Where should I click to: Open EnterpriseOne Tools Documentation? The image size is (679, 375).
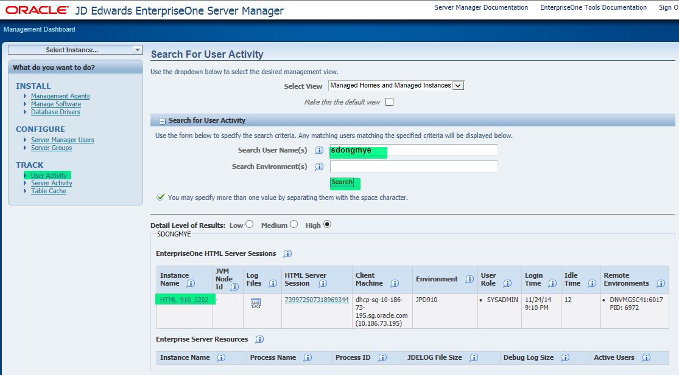coord(593,7)
